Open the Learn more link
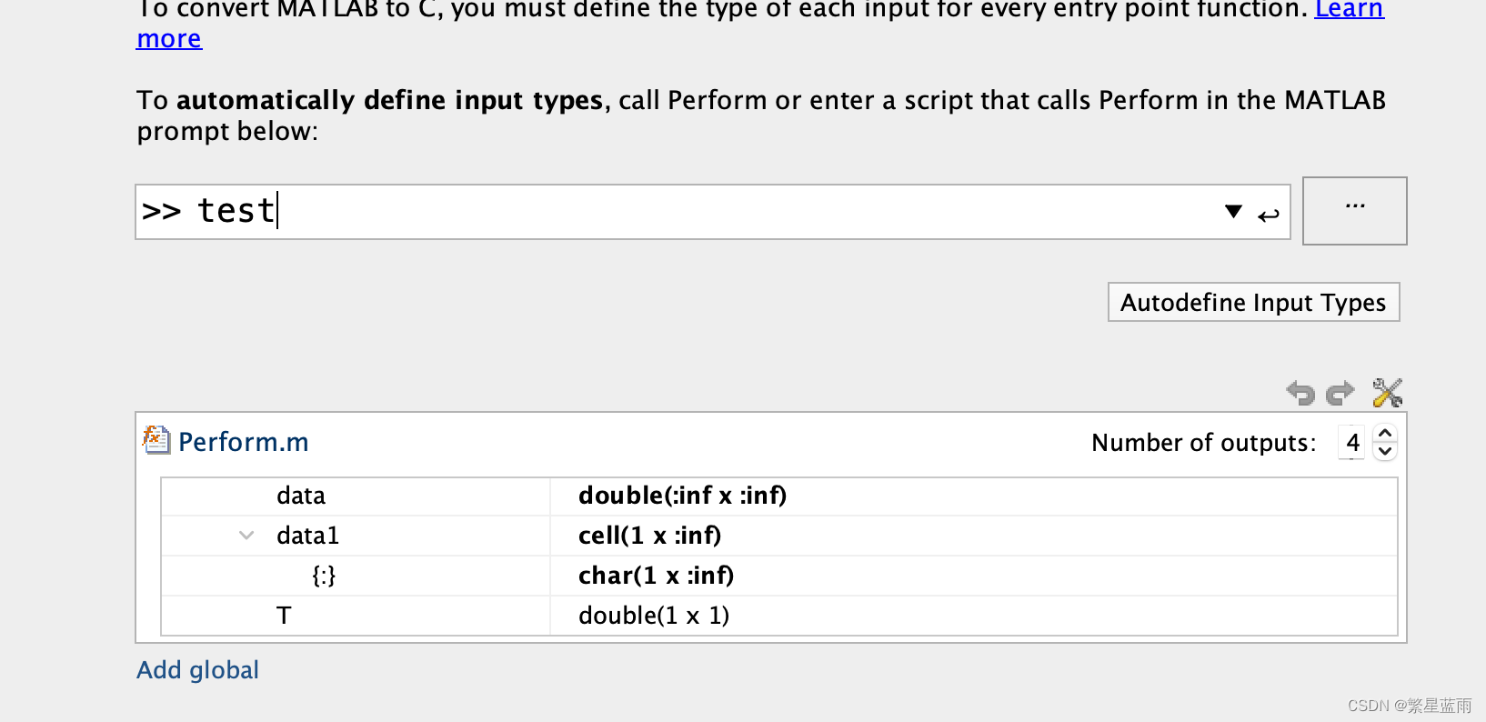The image size is (1486, 722). click(x=1350, y=11)
